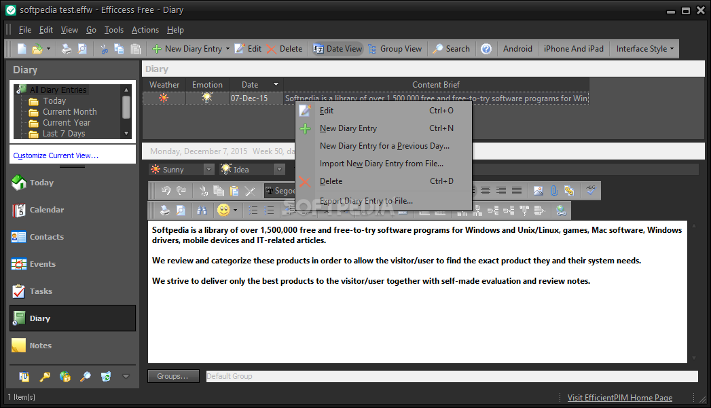Click the Groups... button

point(173,376)
